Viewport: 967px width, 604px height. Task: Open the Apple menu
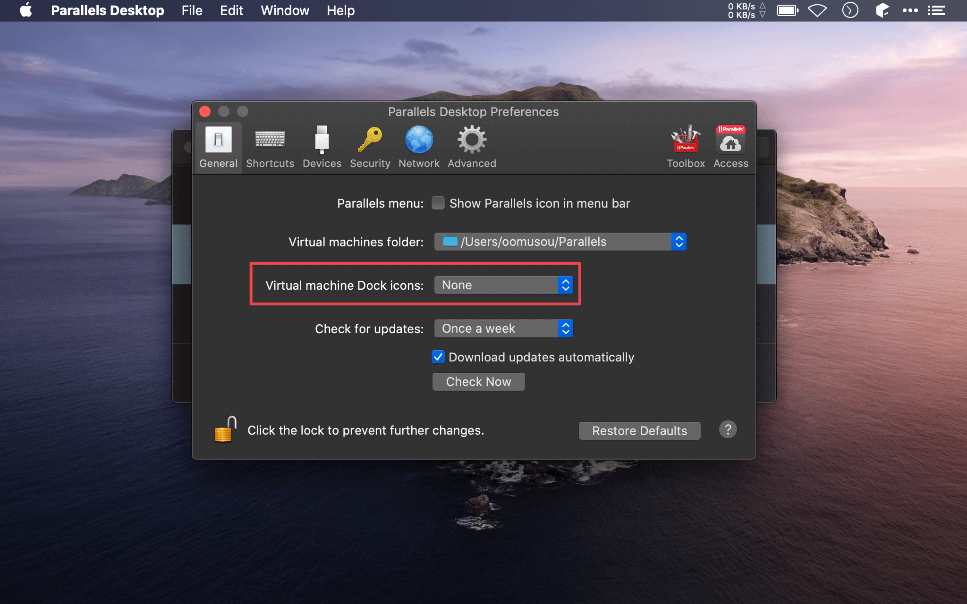[x=26, y=10]
